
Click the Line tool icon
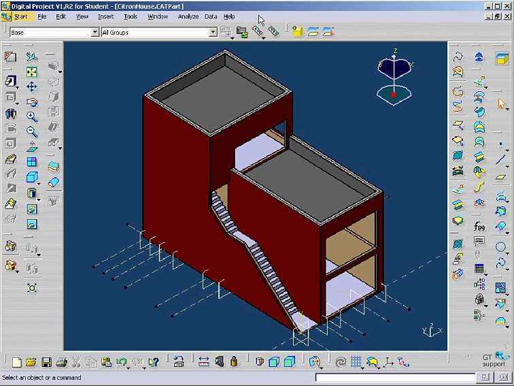(x=500, y=160)
